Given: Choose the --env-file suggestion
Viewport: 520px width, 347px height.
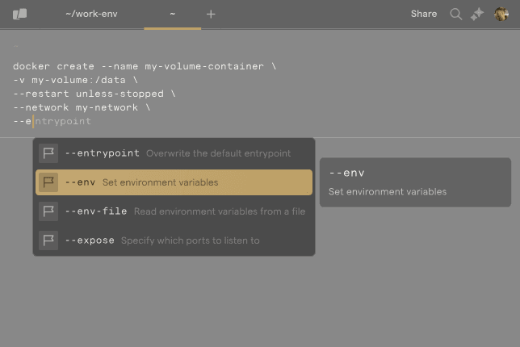Looking at the screenshot, I should pyautogui.click(x=174, y=211).
